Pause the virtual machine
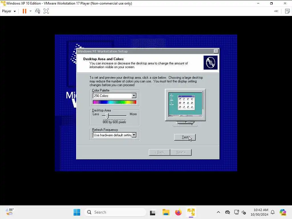292x219 pixels. 25,11
